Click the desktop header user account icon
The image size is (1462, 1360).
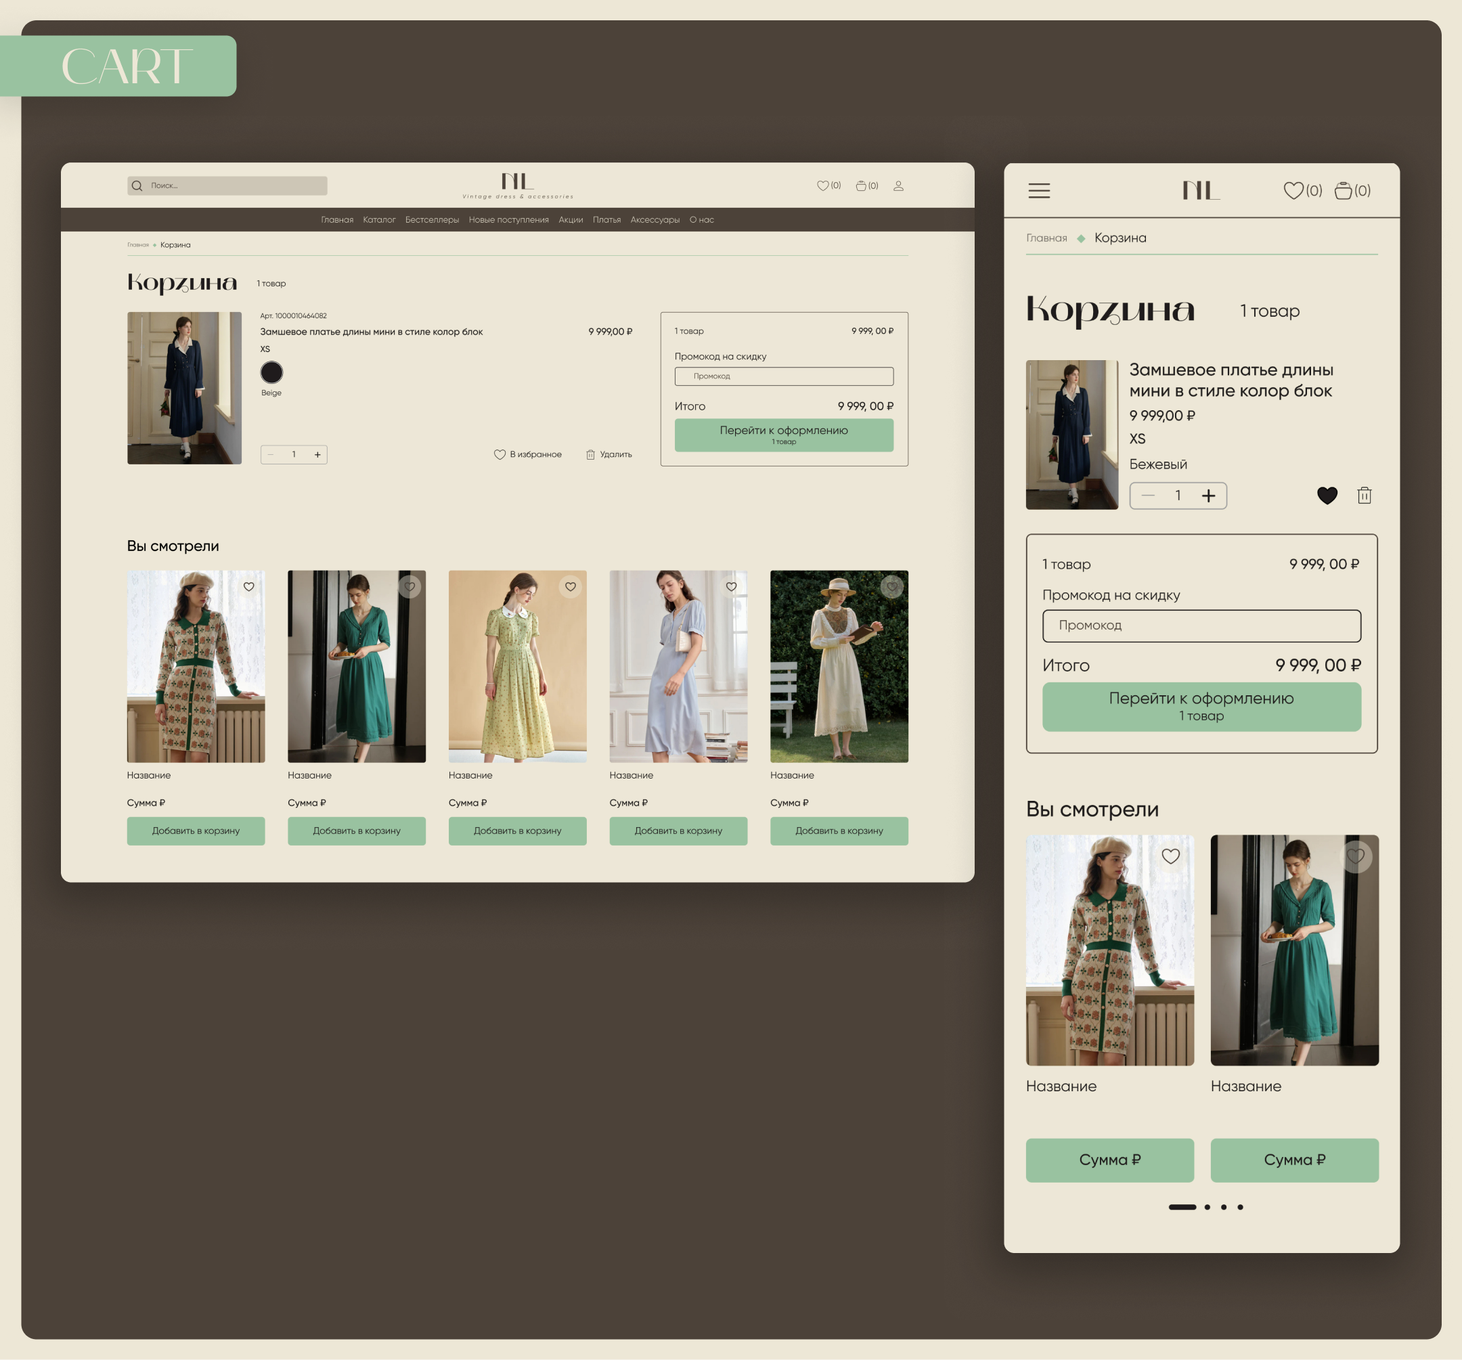[898, 185]
